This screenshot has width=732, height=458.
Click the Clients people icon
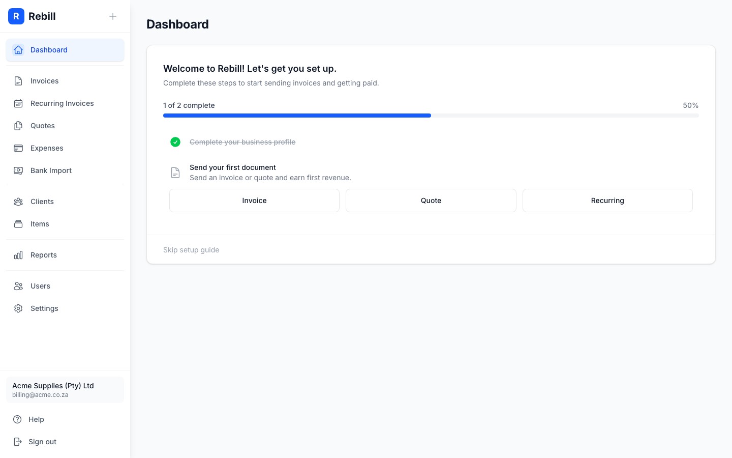pyautogui.click(x=18, y=202)
